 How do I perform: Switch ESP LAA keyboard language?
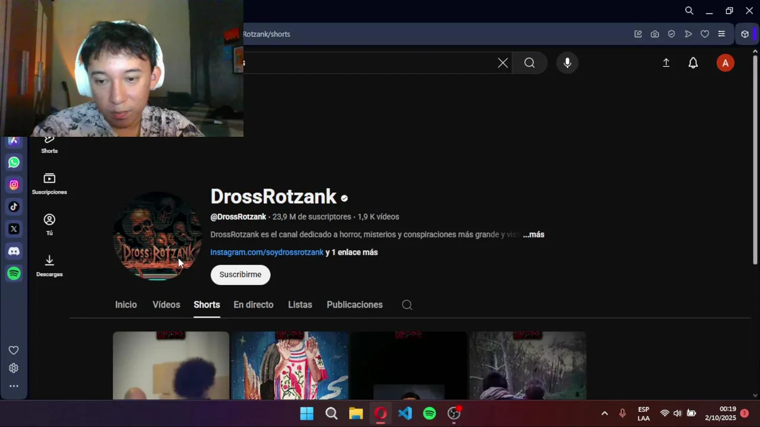(x=644, y=413)
